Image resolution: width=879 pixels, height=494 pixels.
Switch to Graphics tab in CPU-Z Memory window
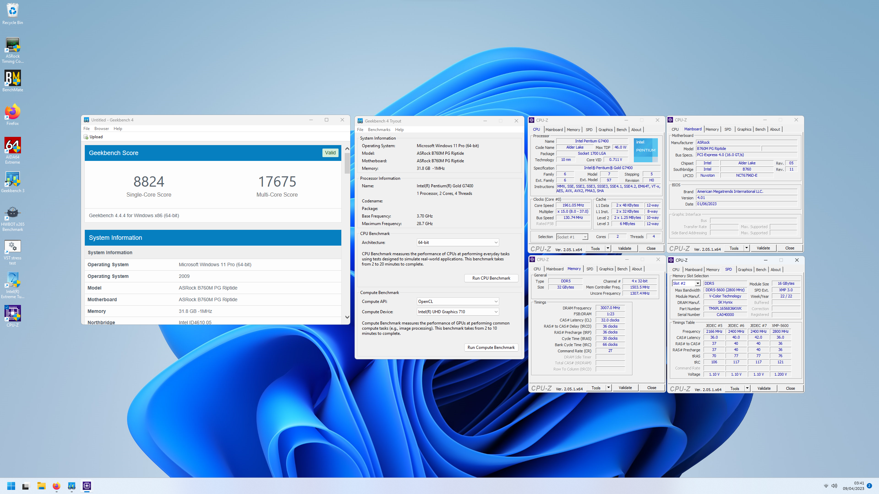click(606, 269)
